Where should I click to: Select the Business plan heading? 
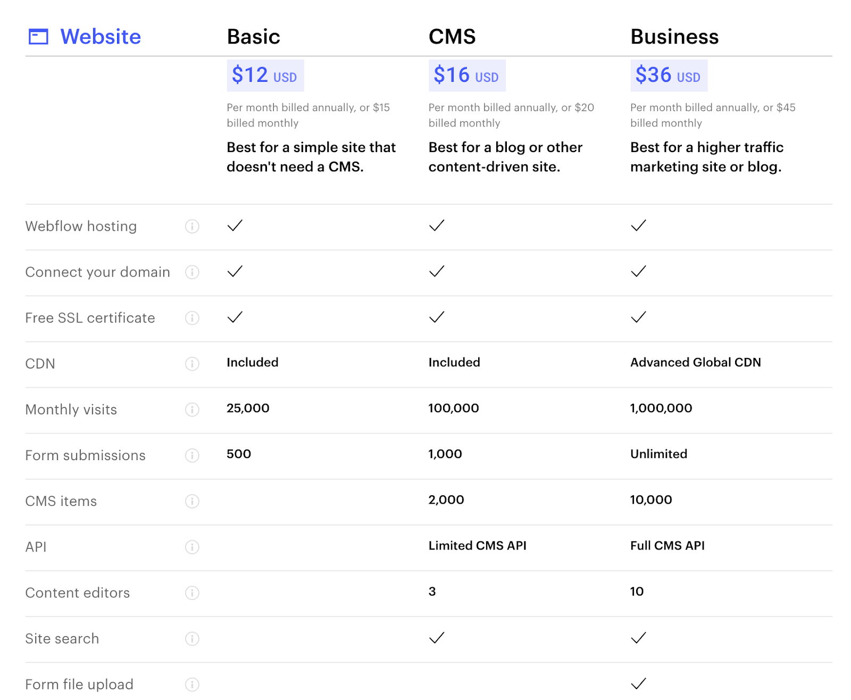pyautogui.click(x=674, y=37)
